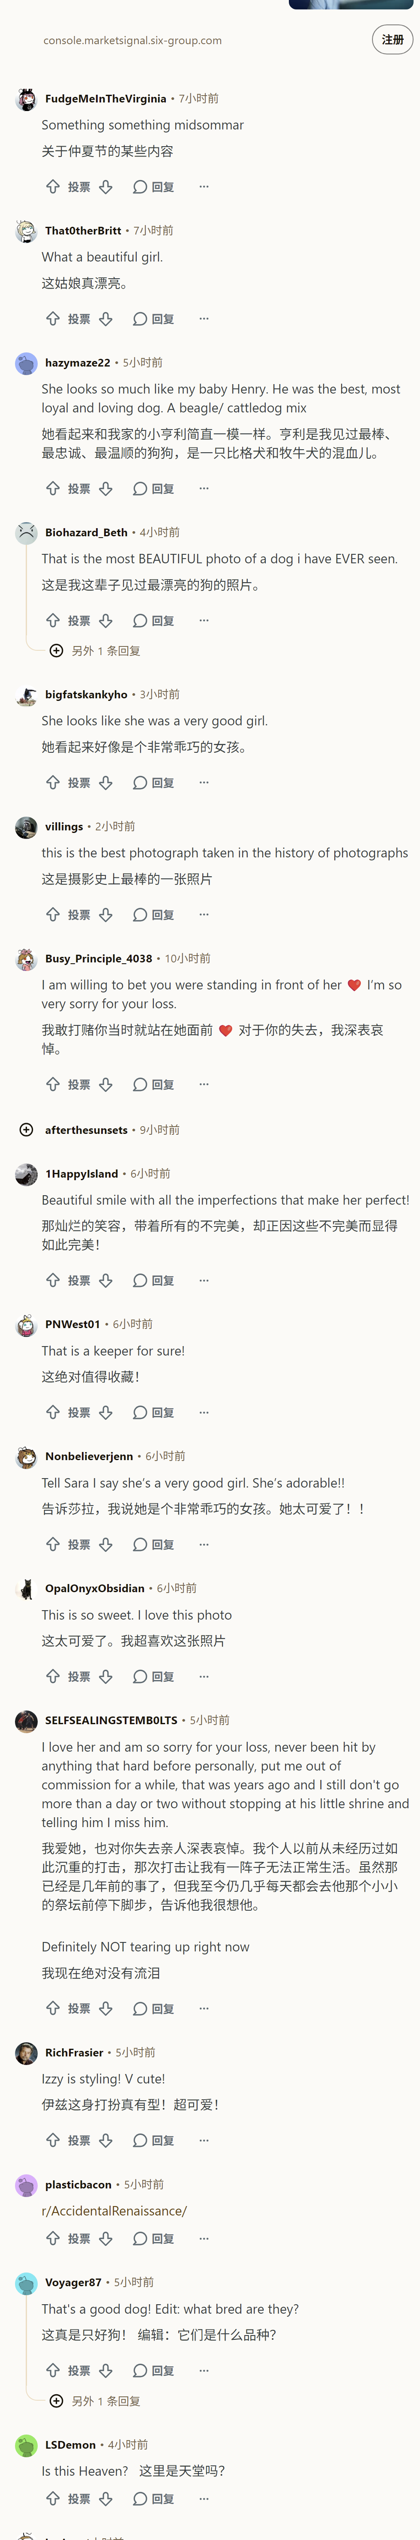Upvote OpalOnyxObsidian's sweet photo comment
Image resolution: width=420 pixels, height=2540 pixels.
[53, 1676]
